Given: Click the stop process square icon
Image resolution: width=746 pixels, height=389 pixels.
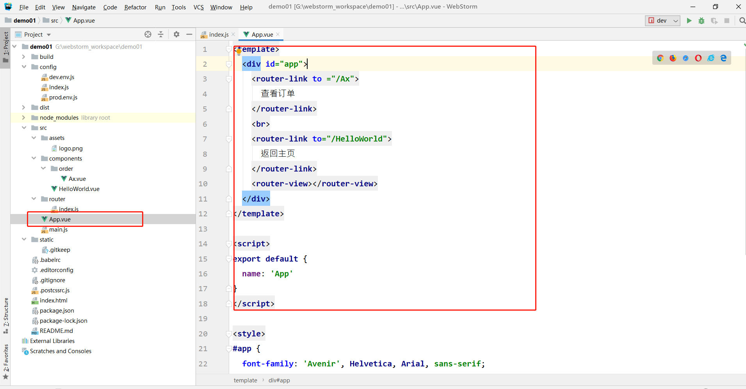Looking at the screenshot, I should coord(727,21).
